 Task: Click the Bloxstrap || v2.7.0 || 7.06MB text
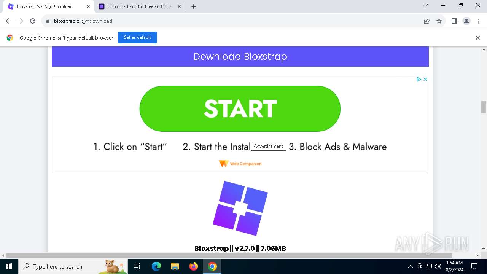click(240, 248)
